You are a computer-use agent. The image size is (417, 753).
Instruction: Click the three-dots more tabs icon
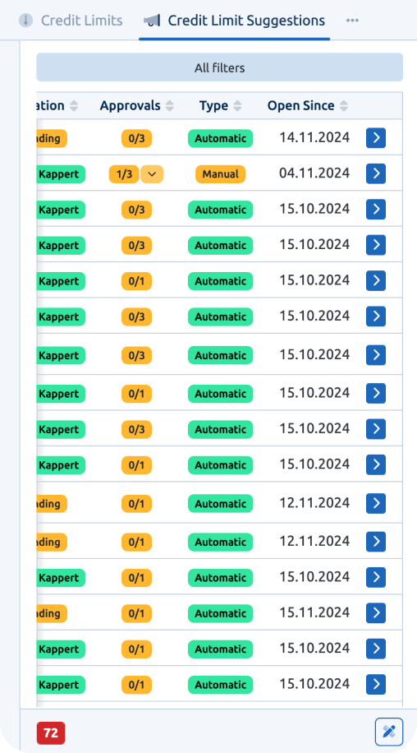point(352,21)
